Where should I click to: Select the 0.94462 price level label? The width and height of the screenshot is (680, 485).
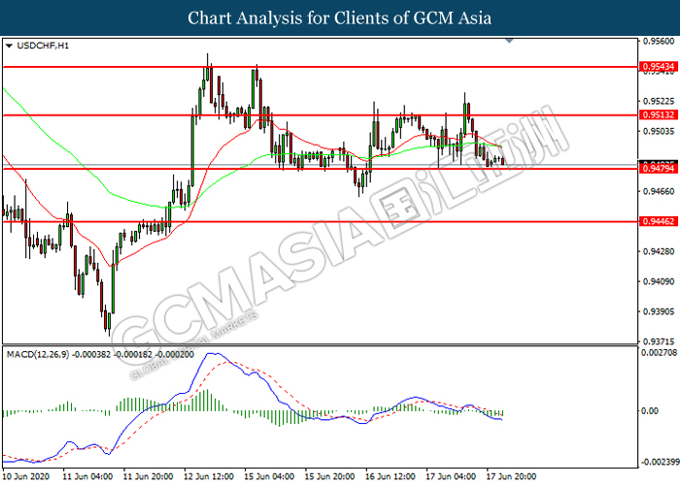click(659, 221)
